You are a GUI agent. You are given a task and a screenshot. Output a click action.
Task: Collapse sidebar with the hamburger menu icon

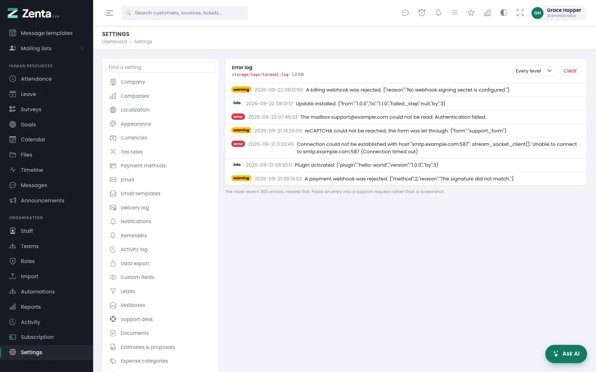click(x=110, y=13)
